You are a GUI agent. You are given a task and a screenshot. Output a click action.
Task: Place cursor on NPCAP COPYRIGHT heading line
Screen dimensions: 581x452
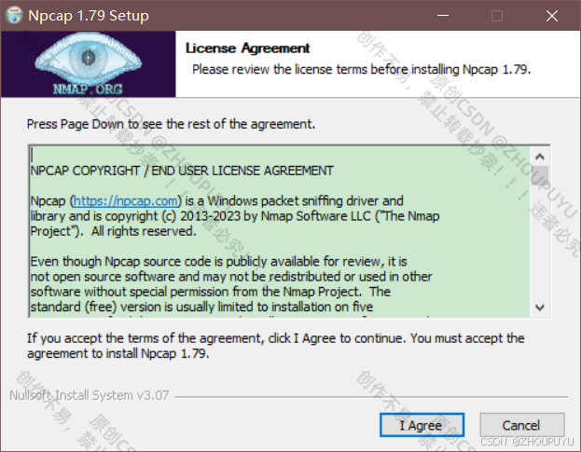click(x=182, y=171)
